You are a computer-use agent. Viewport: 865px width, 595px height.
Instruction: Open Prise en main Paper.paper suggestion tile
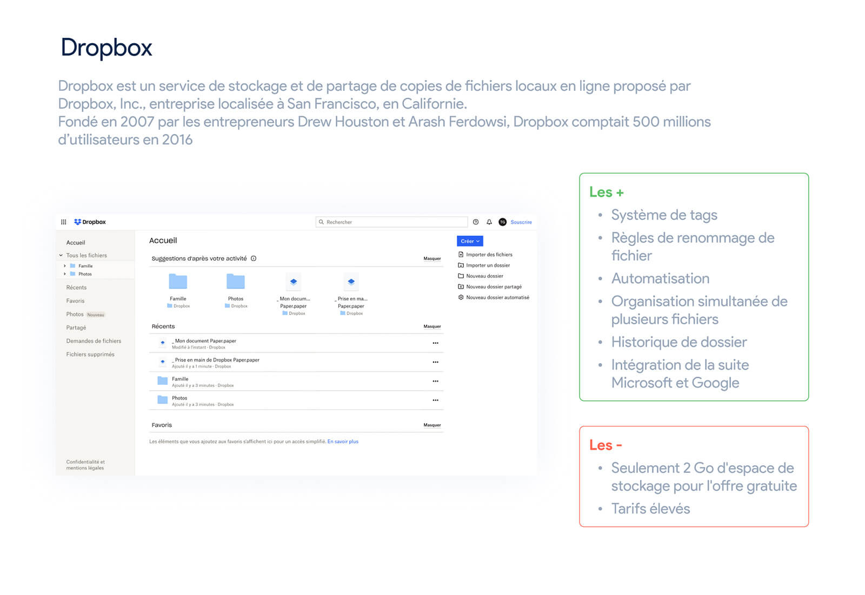(x=351, y=282)
